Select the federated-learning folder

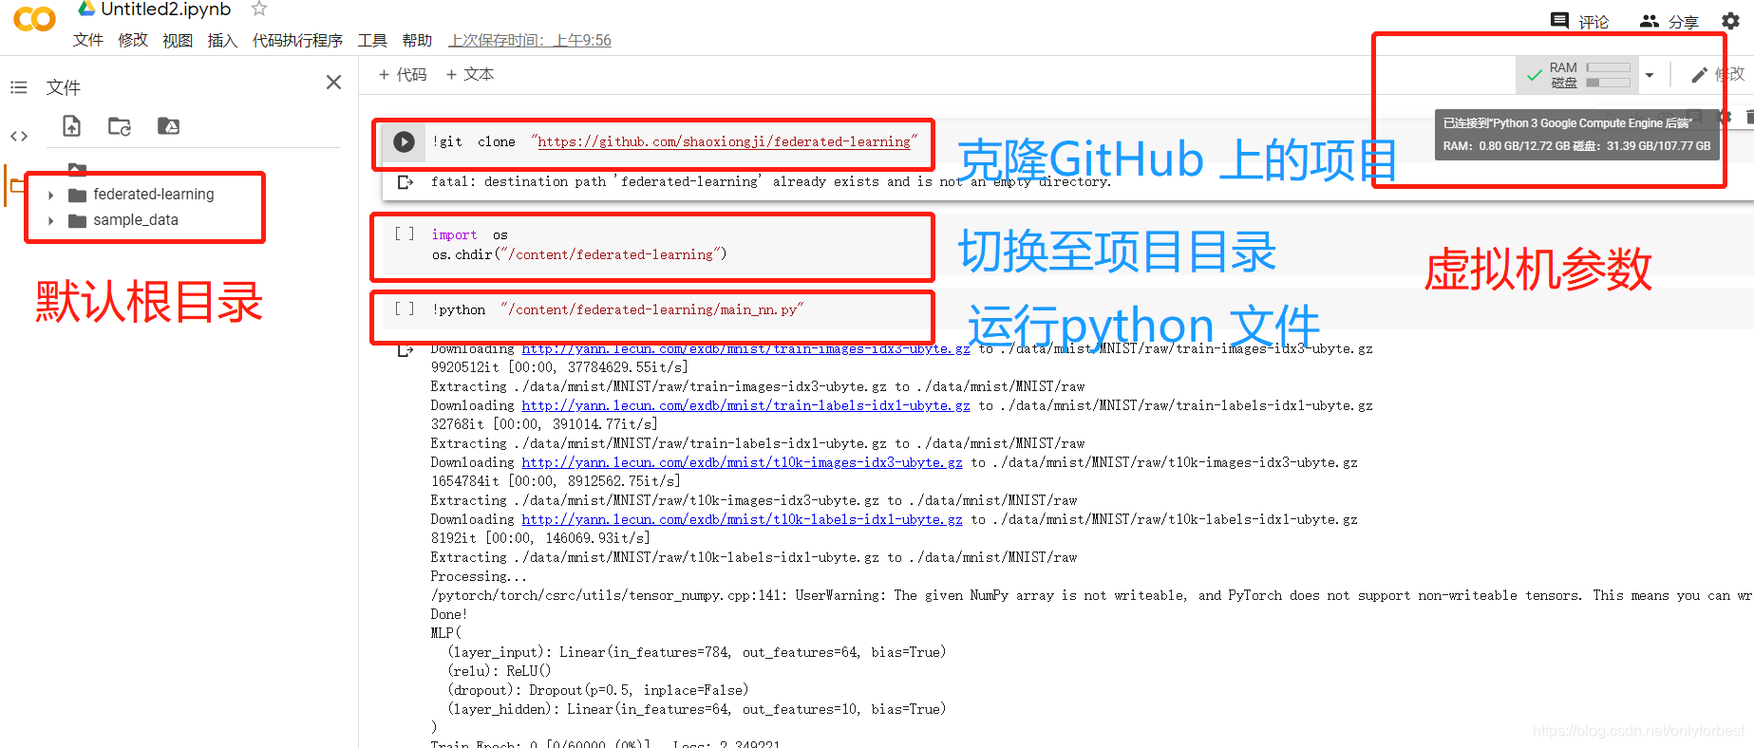(x=153, y=194)
